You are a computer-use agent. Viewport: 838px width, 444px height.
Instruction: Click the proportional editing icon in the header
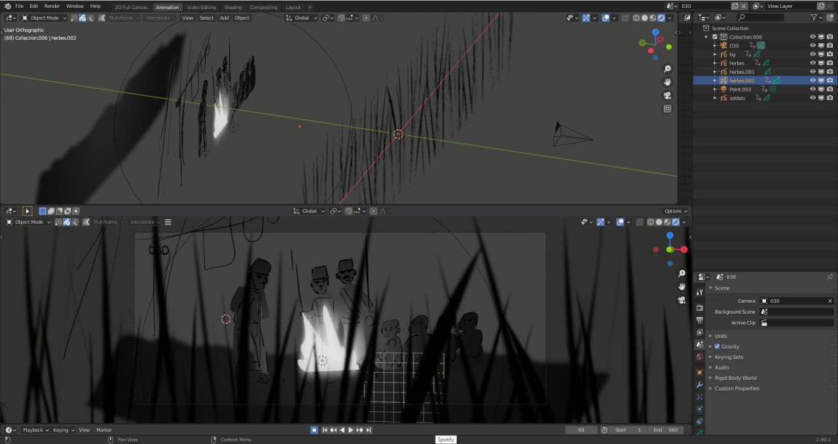click(x=367, y=18)
